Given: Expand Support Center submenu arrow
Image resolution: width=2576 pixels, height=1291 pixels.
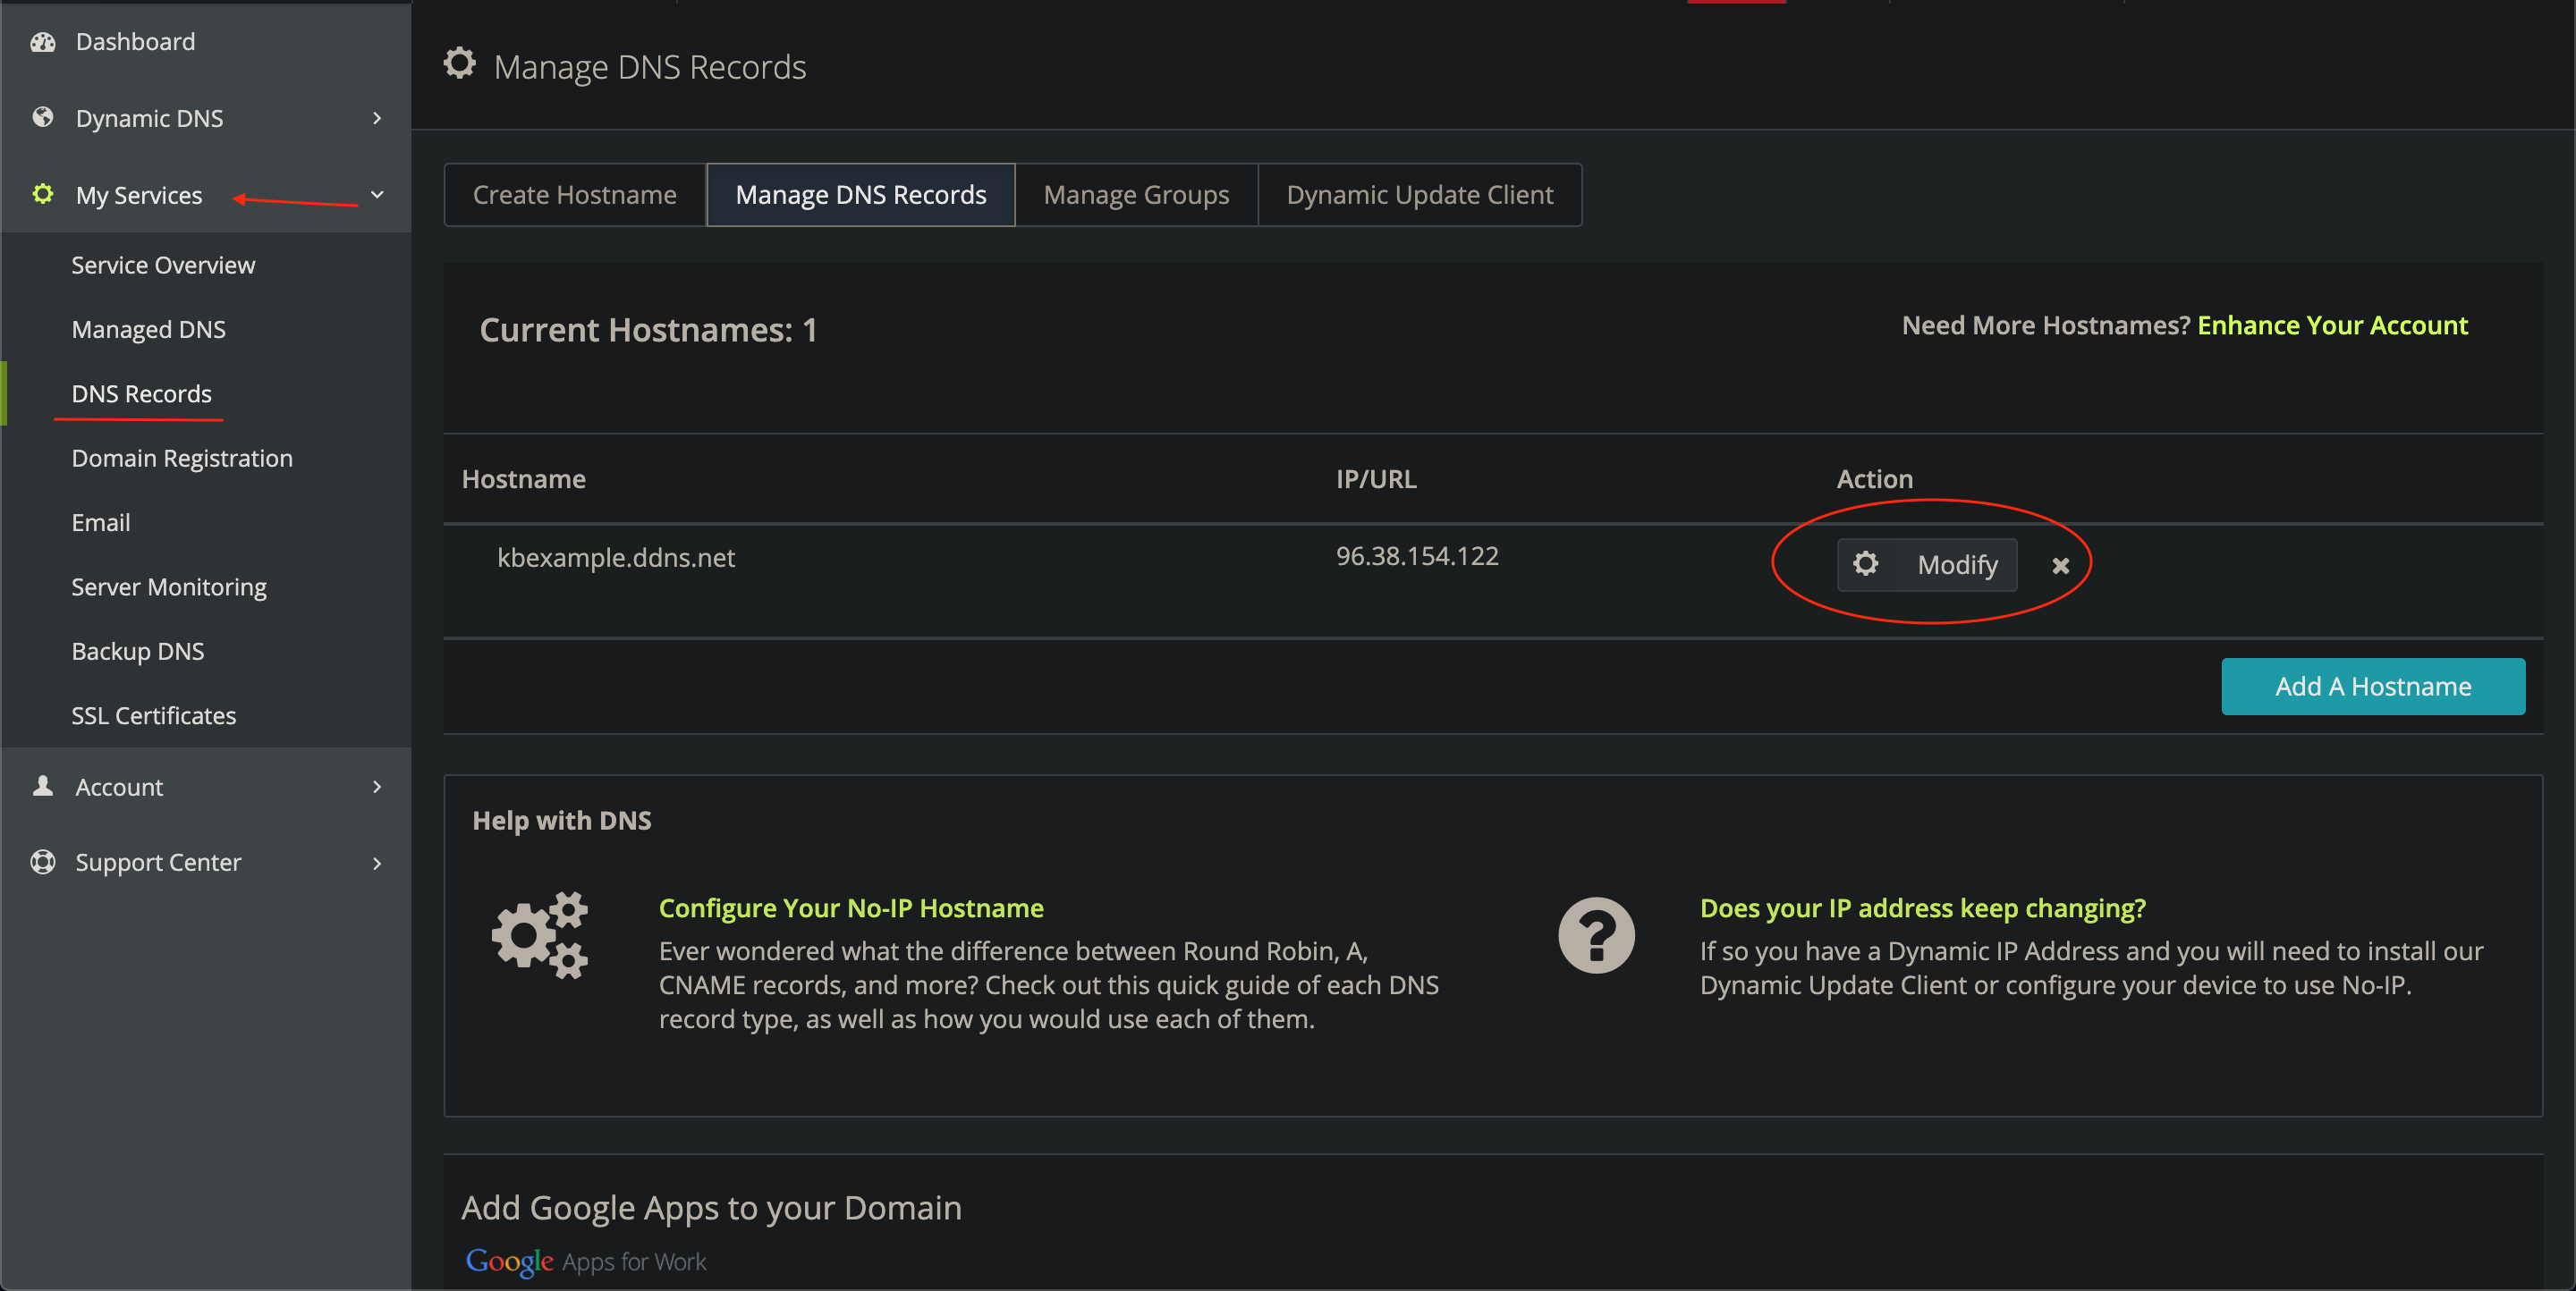Looking at the screenshot, I should pos(377,863).
